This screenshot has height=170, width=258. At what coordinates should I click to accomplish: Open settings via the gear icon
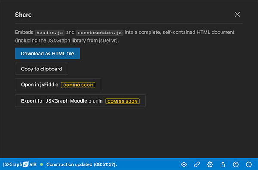tap(210, 164)
